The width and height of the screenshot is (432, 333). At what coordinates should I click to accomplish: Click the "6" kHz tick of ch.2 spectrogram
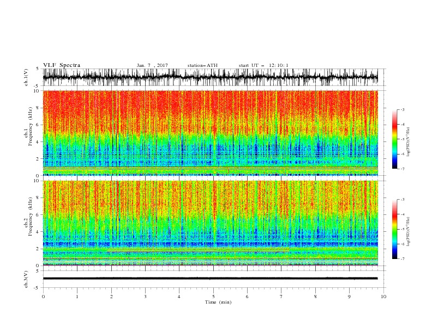[x=38, y=215]
